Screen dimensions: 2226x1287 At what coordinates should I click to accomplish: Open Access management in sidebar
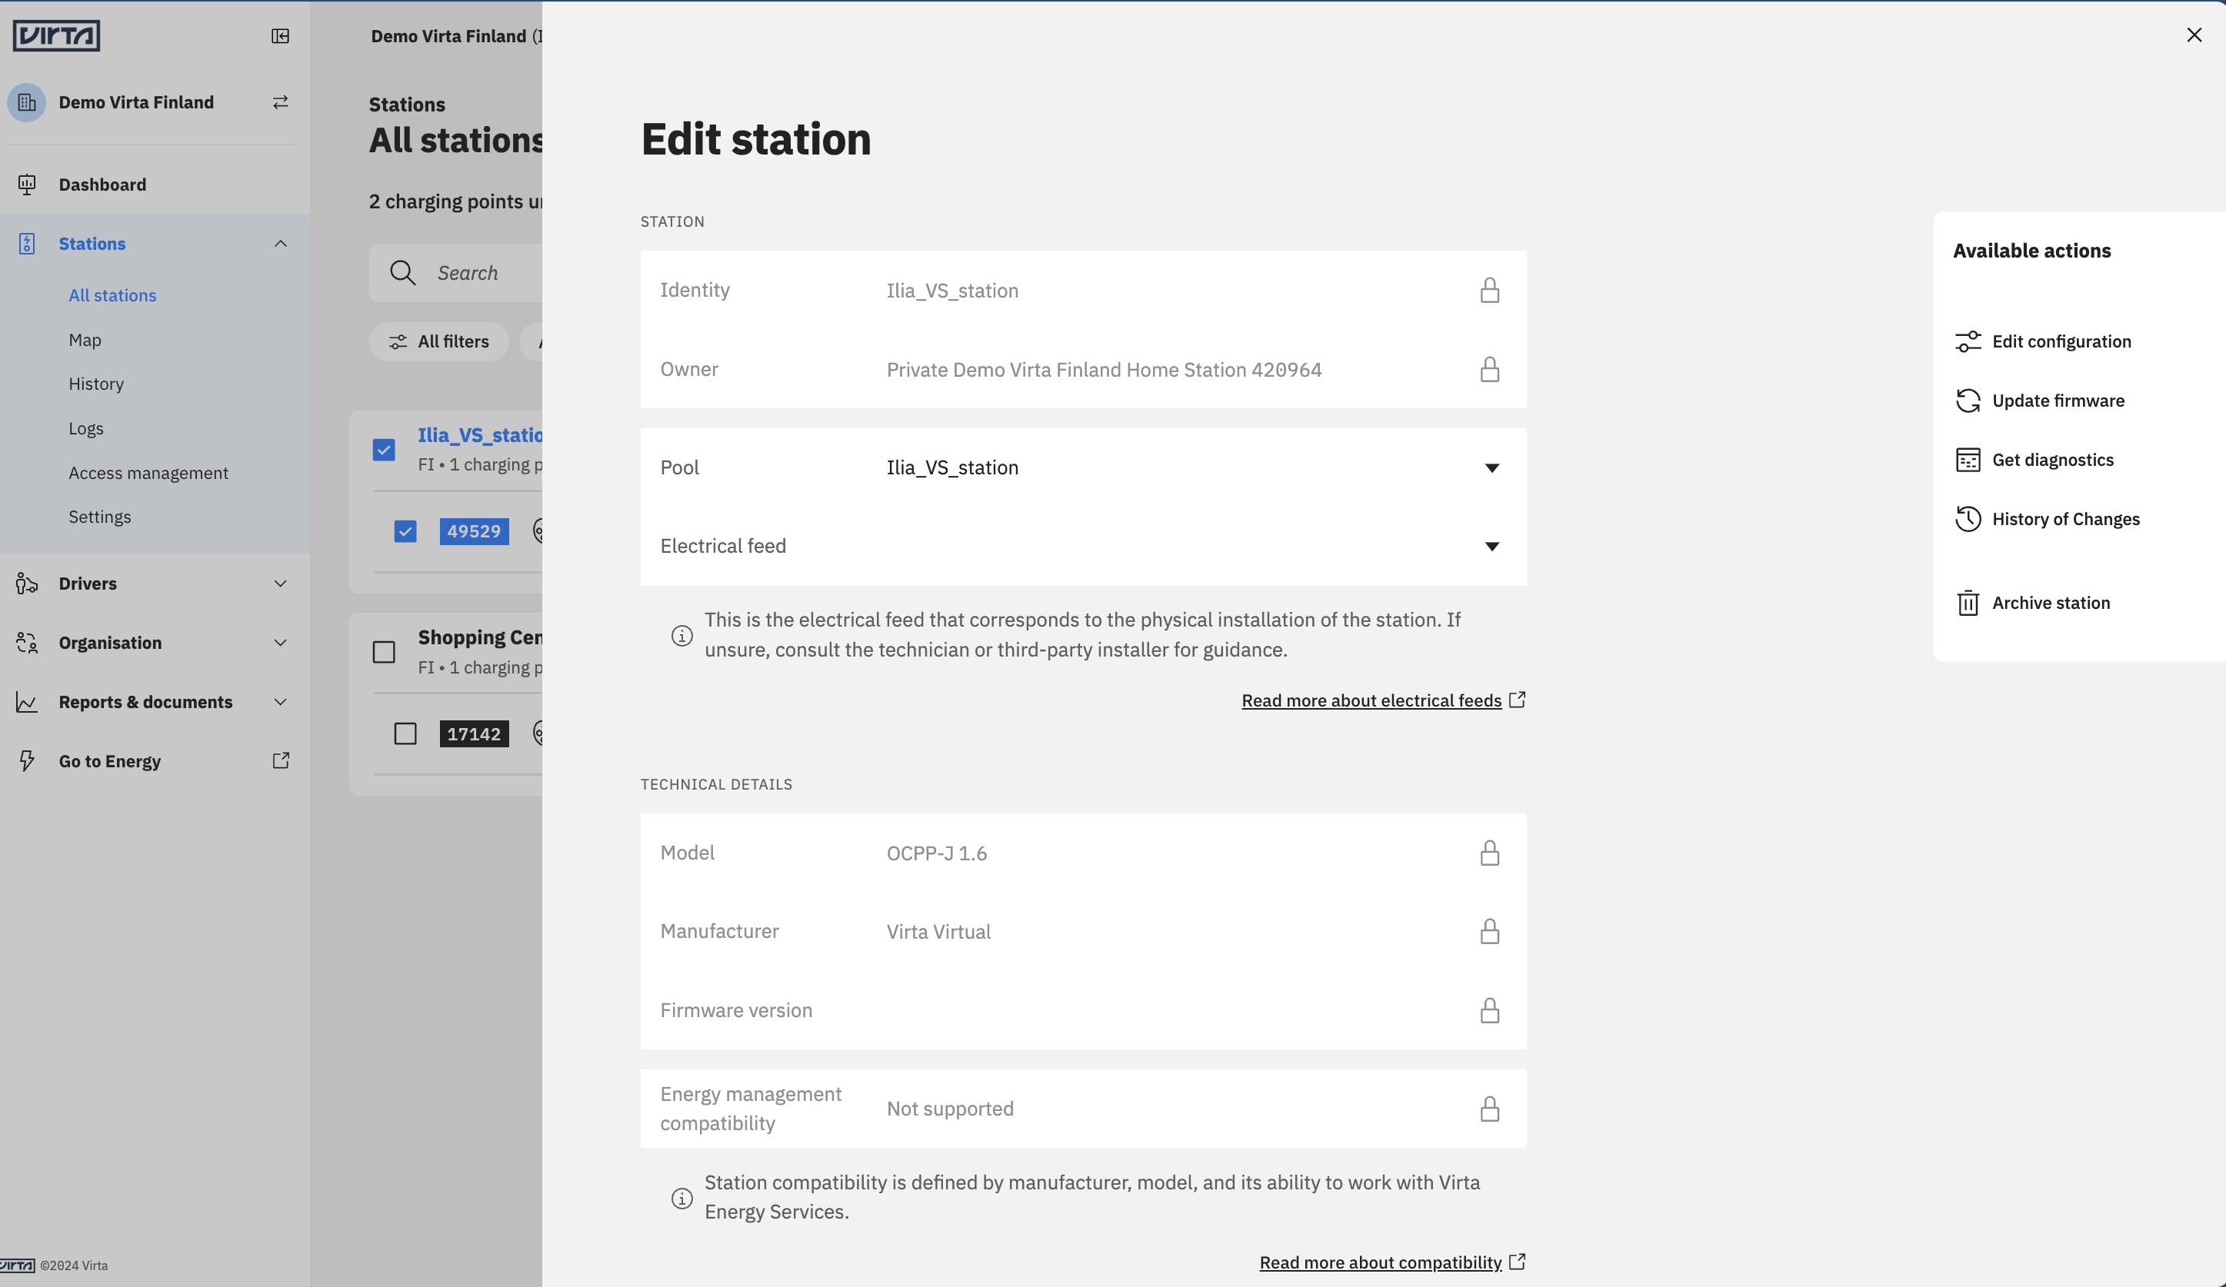coord(148,472)
